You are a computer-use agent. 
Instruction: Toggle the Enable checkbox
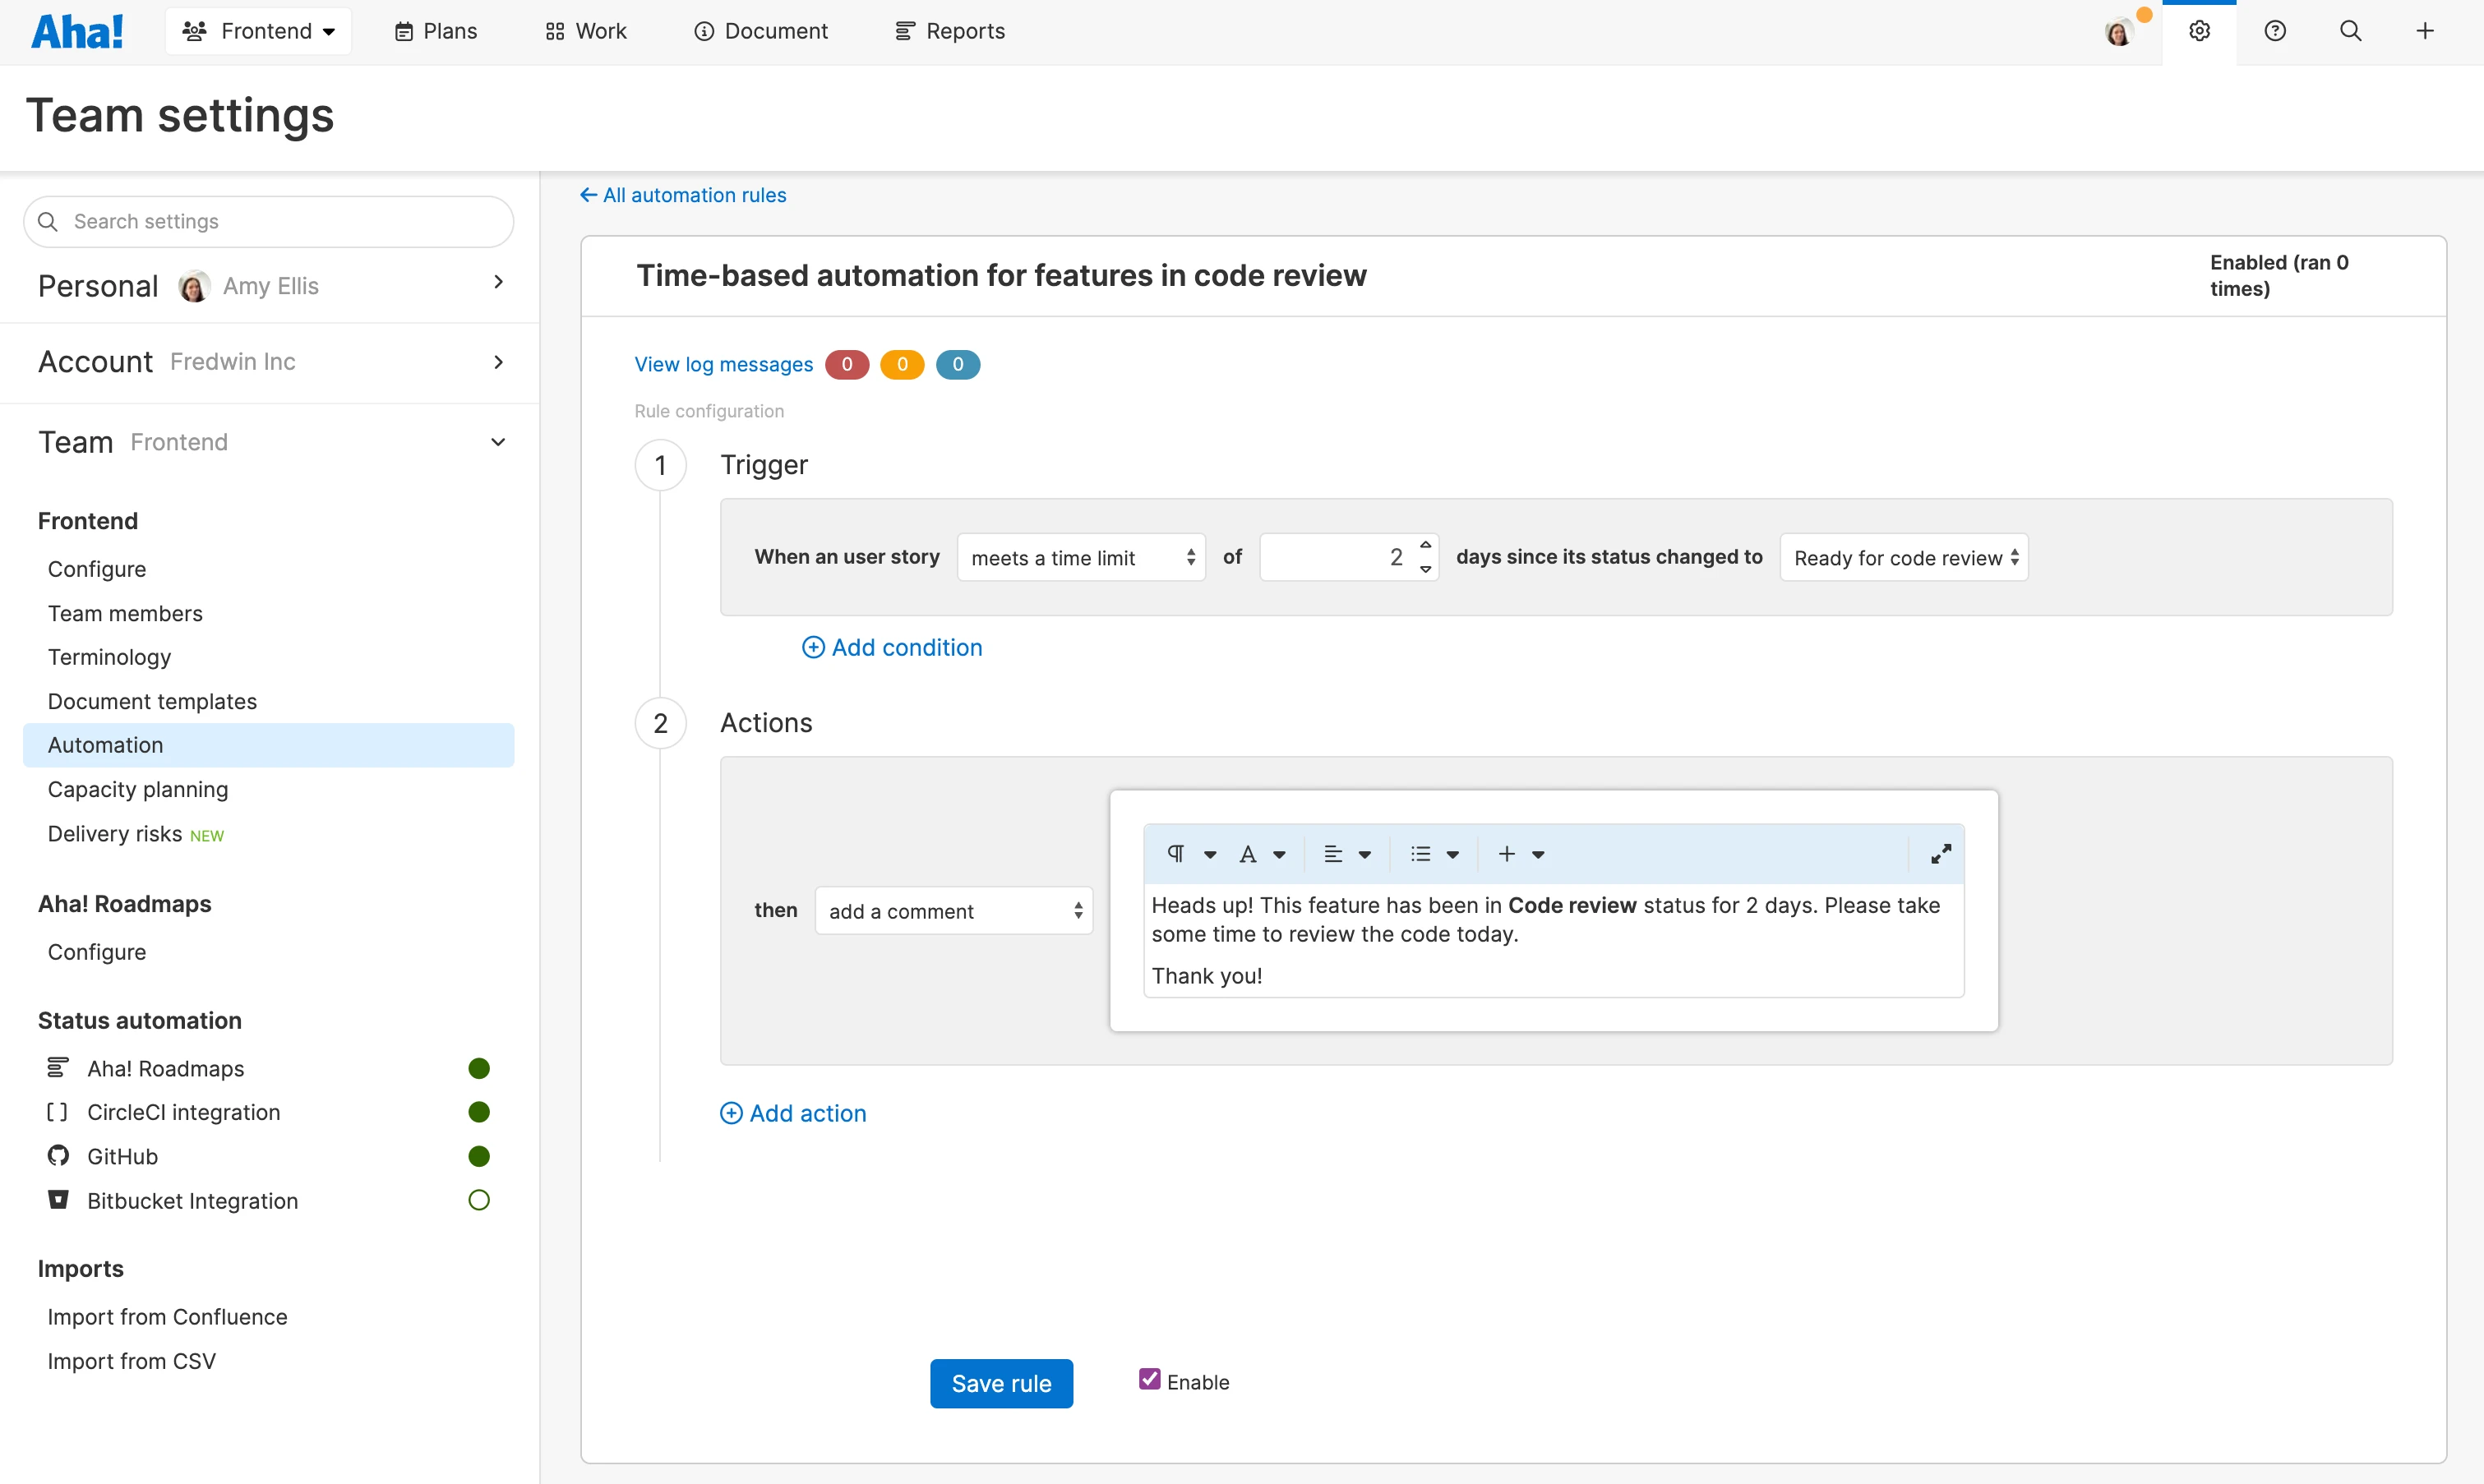(x=1149, y=1380)
